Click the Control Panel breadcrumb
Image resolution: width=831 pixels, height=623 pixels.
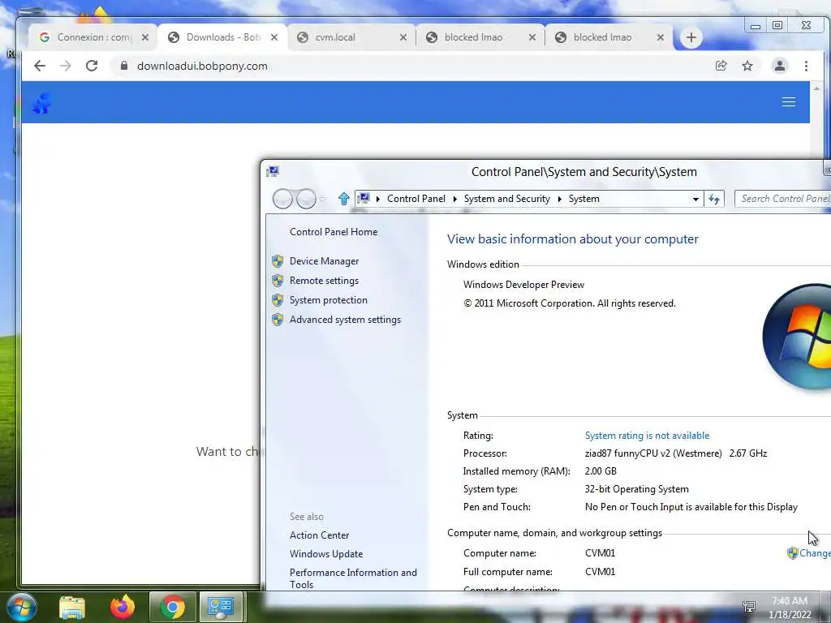pos(416,199)
